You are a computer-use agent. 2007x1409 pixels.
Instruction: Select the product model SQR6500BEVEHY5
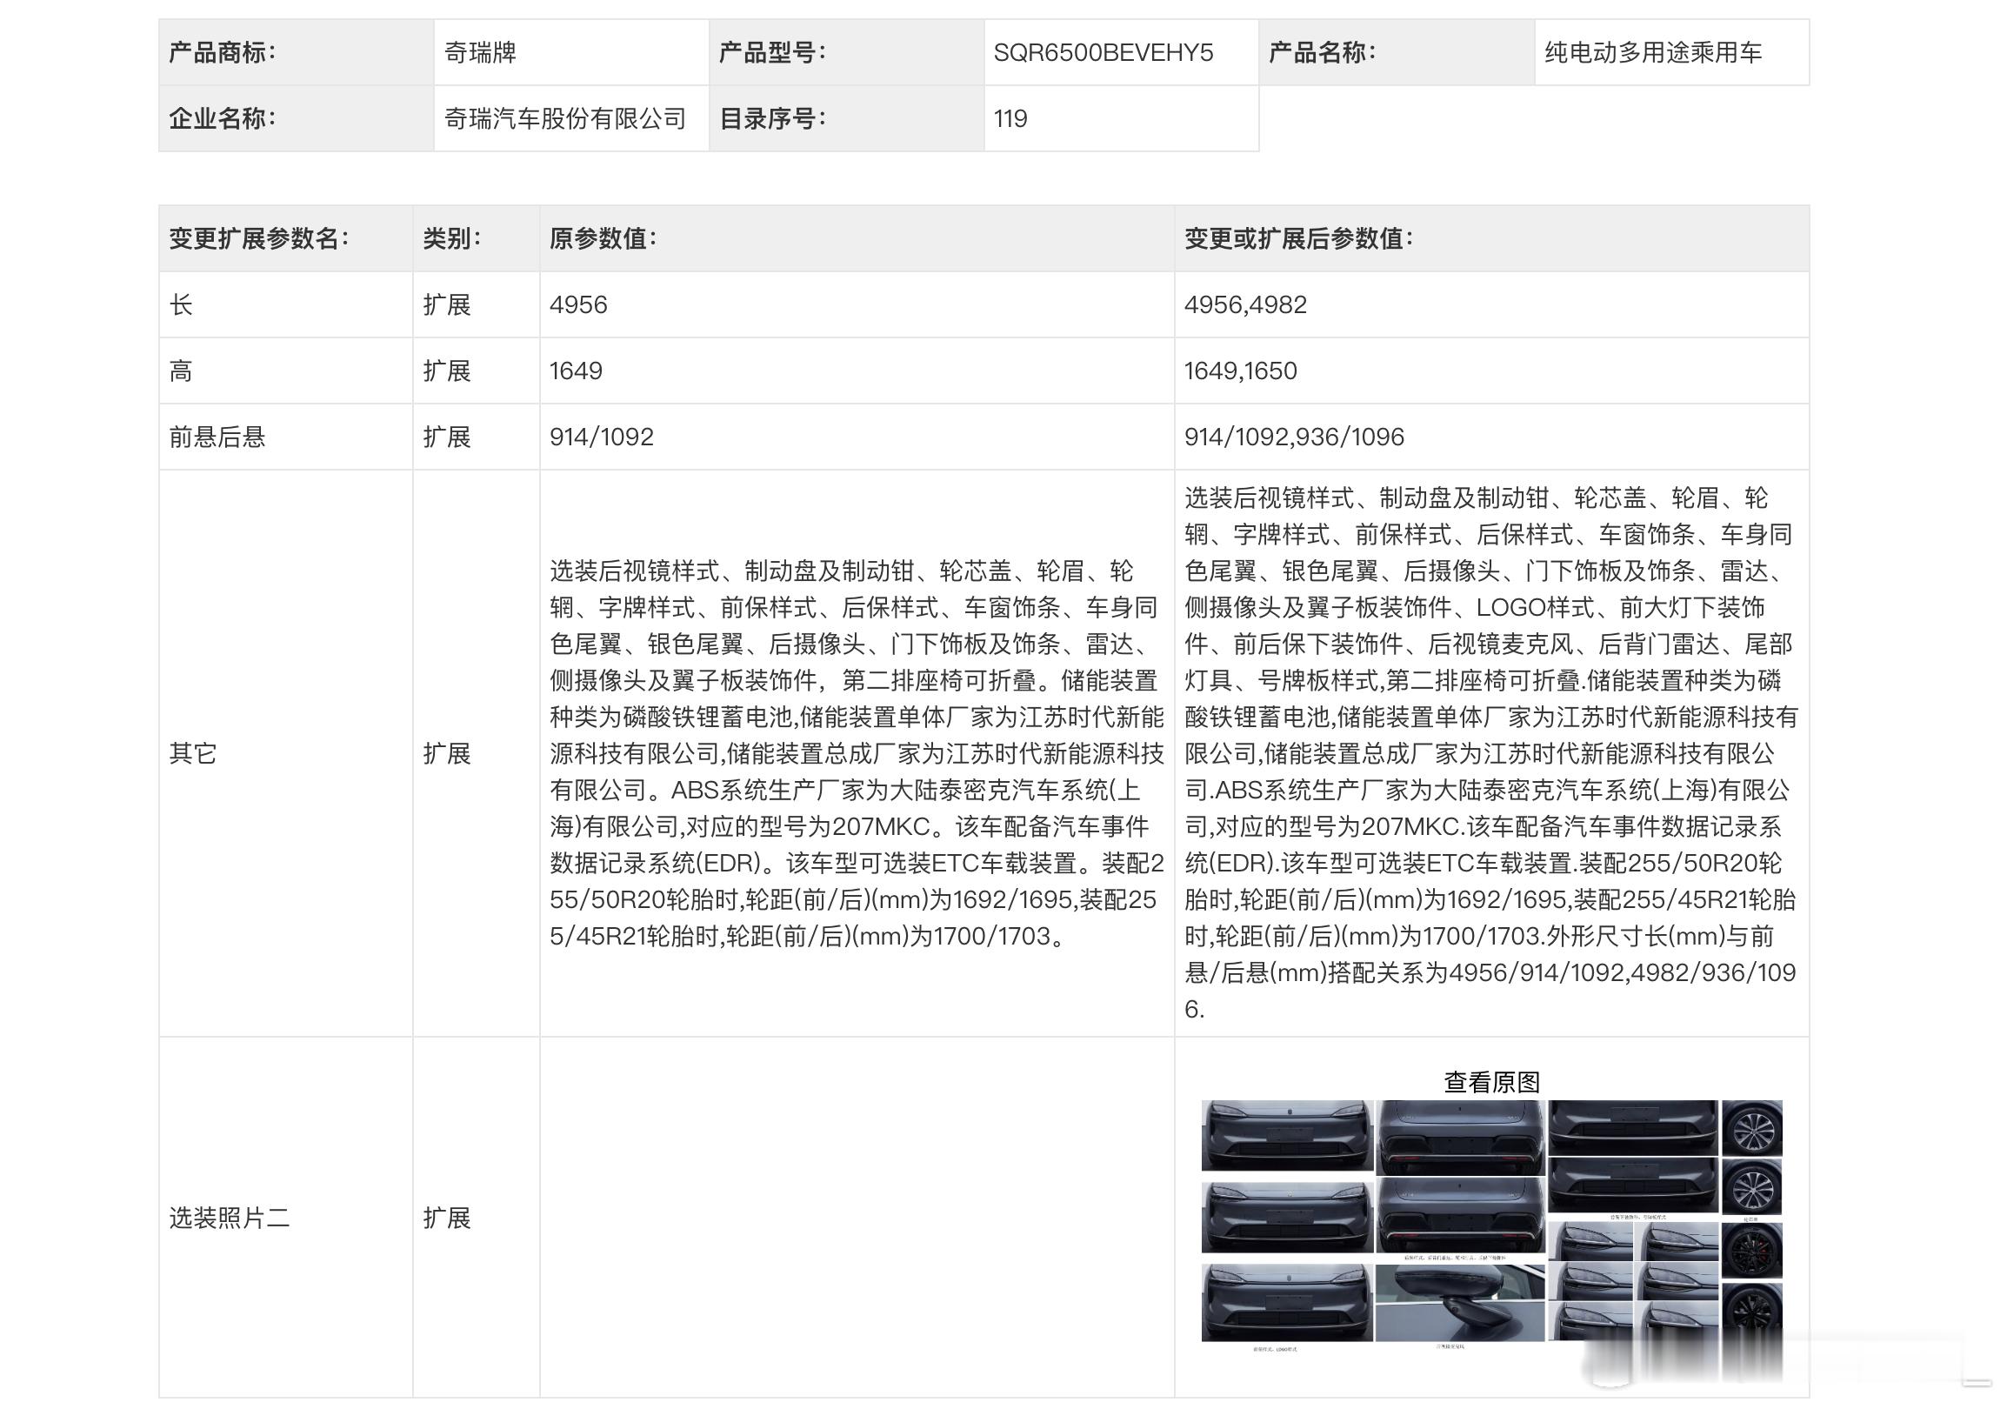1104,52
